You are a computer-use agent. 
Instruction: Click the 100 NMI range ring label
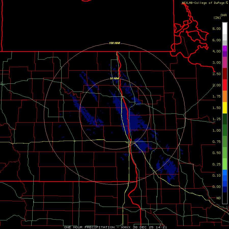114,43
